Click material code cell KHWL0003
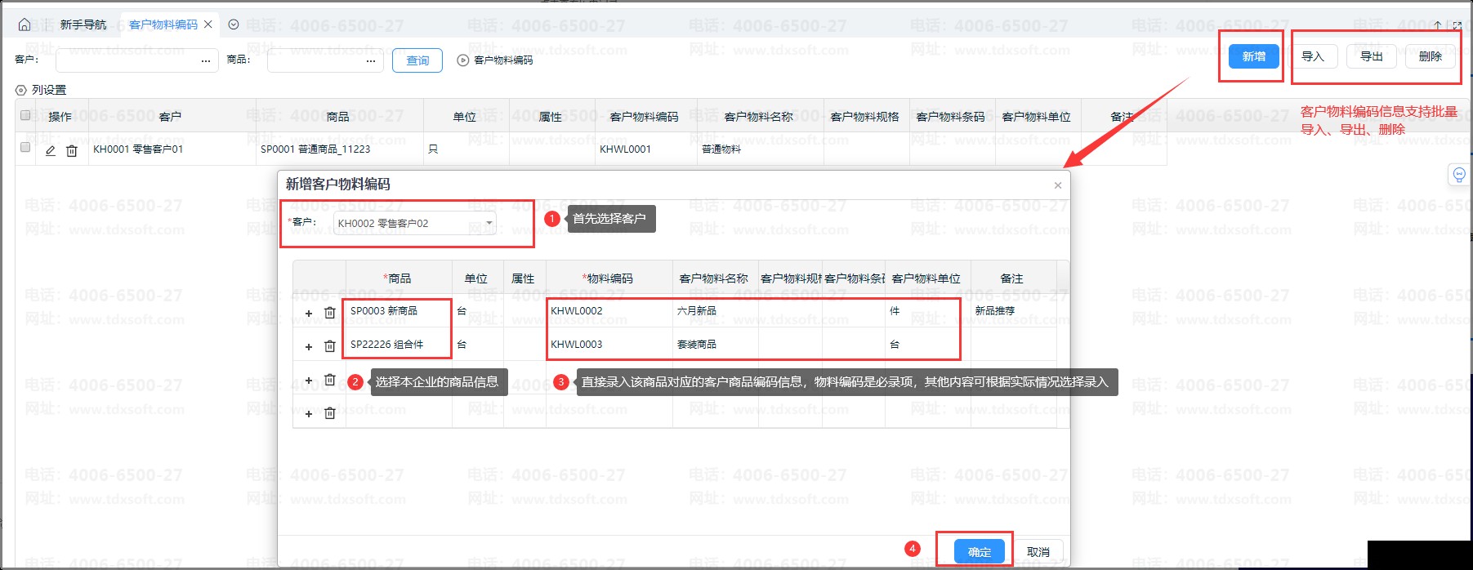 click(x=609, y=345)
